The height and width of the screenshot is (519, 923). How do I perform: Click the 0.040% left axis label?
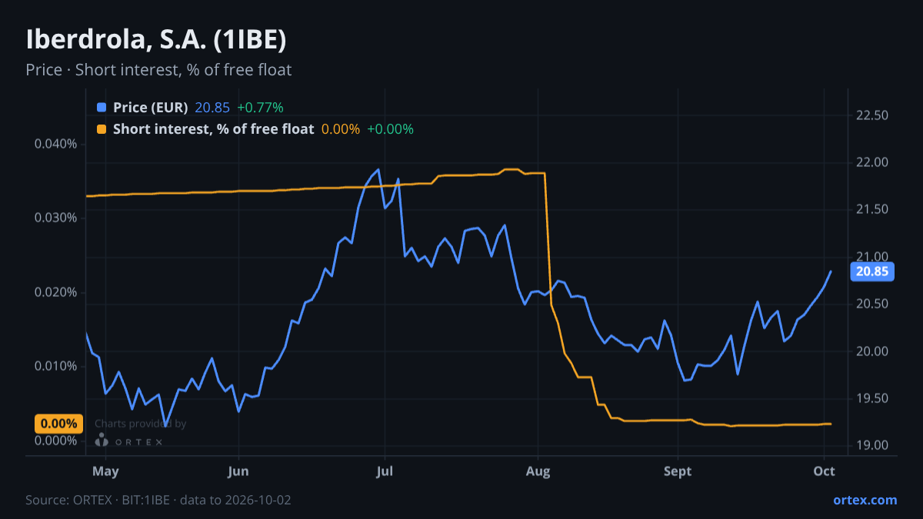(56, 144)
